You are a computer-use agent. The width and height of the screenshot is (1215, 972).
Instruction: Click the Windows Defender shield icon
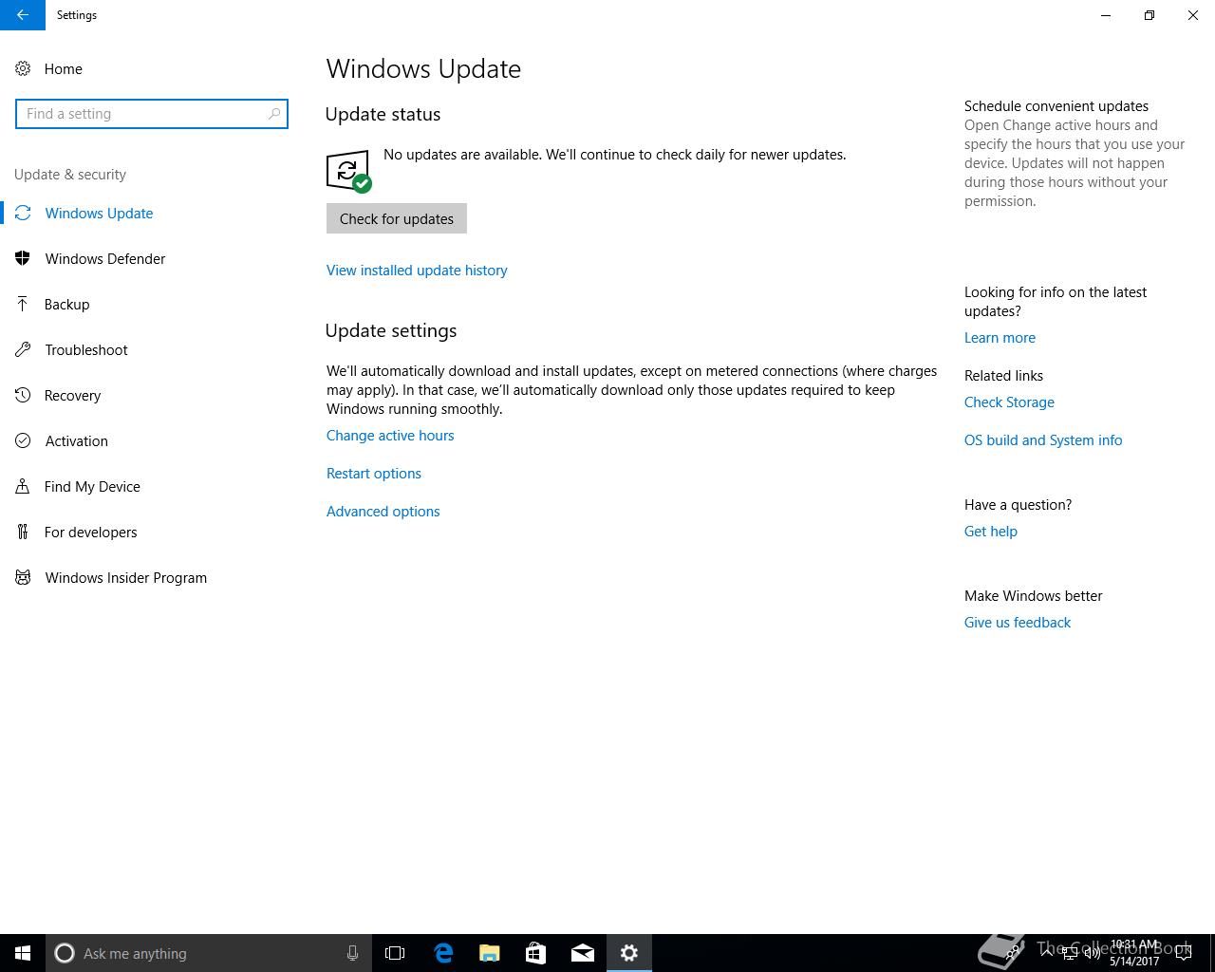[23, 258]
